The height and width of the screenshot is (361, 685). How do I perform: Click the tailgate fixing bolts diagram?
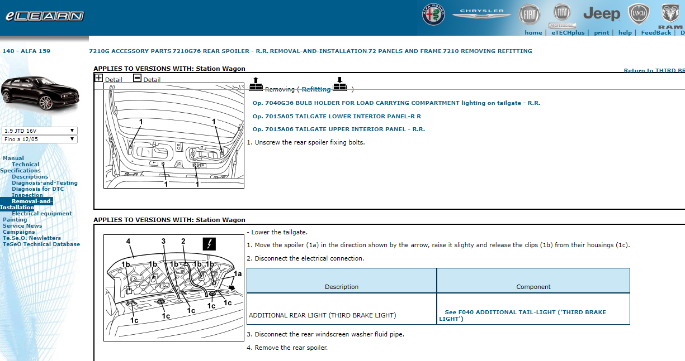coord(174,136)
